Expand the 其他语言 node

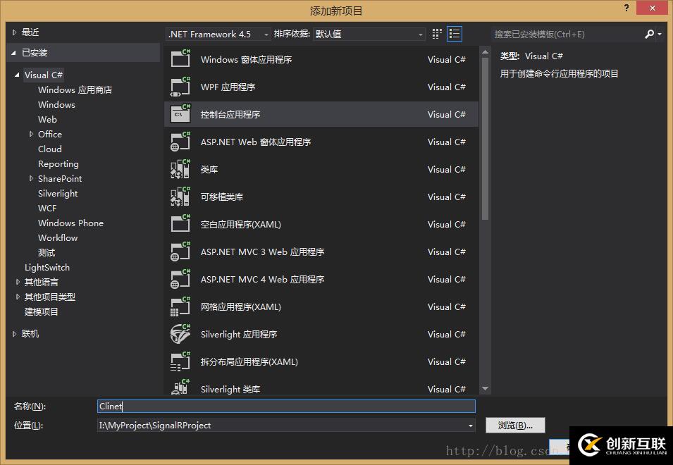coord(17,282)
